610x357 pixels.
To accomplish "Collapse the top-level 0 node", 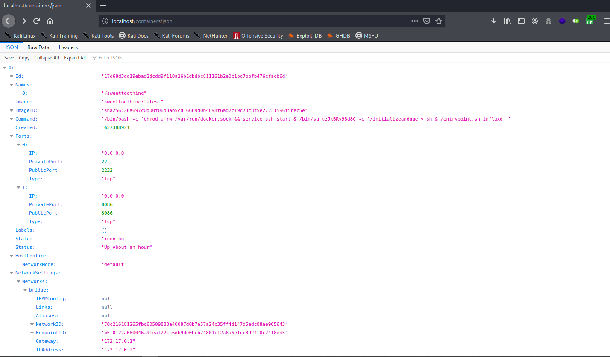I will coord(5,68).
